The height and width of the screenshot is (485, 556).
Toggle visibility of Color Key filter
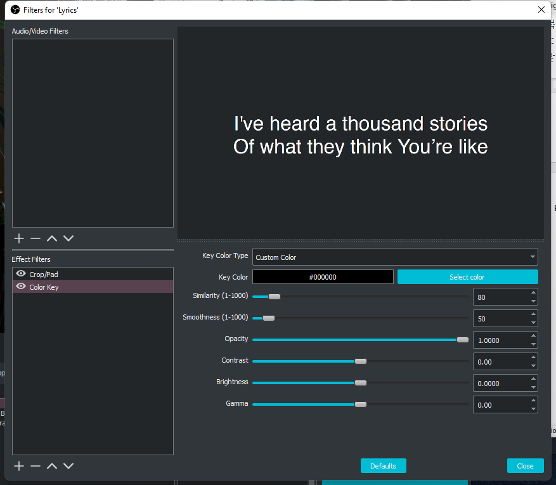21,286
